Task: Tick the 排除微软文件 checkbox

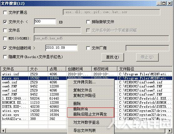Action: [88, 22]
